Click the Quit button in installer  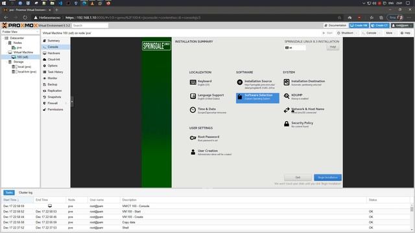tap(298, 177)
